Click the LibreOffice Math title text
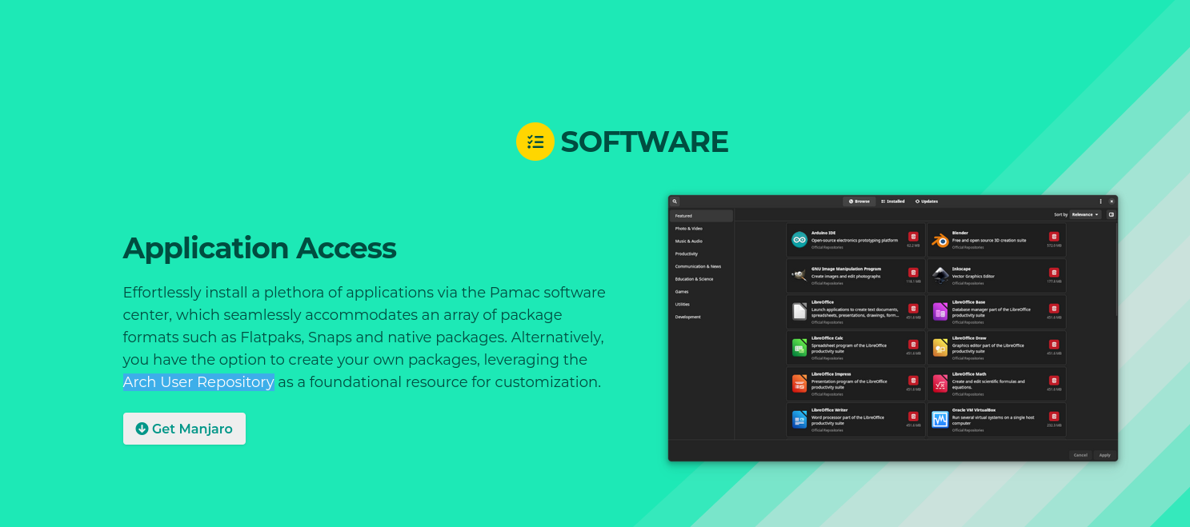 [969, 374]
